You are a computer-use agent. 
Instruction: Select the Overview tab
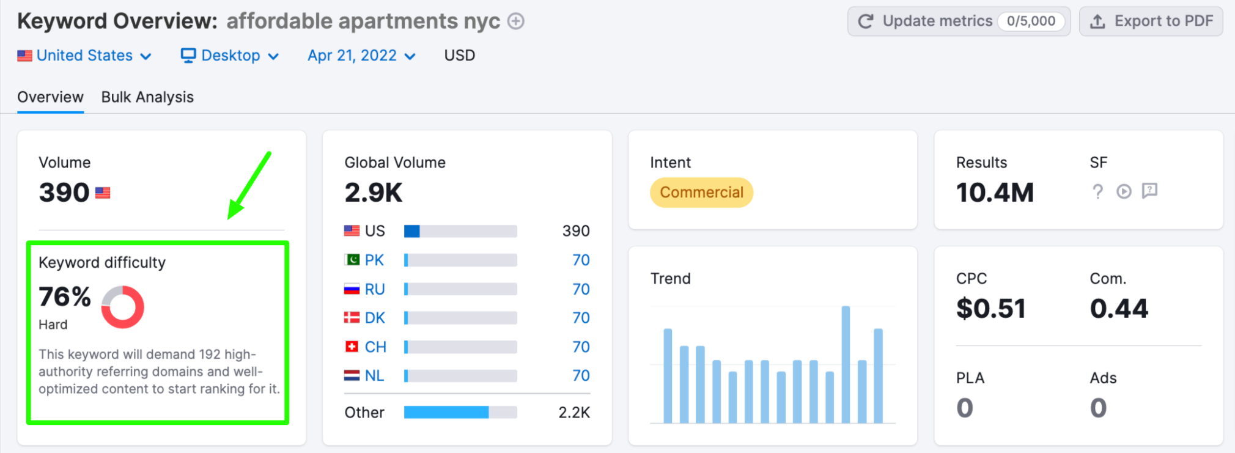click(x=50, y=97)
